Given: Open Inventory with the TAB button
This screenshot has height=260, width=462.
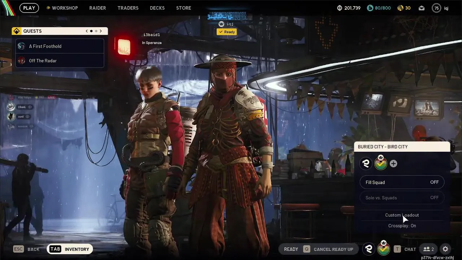Looking at the screenshot, I should [x=70, y=249].
